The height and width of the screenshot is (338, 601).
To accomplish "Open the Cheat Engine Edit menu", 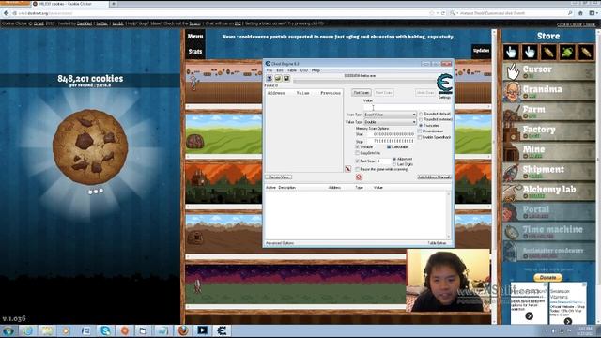I will (280, 70).
